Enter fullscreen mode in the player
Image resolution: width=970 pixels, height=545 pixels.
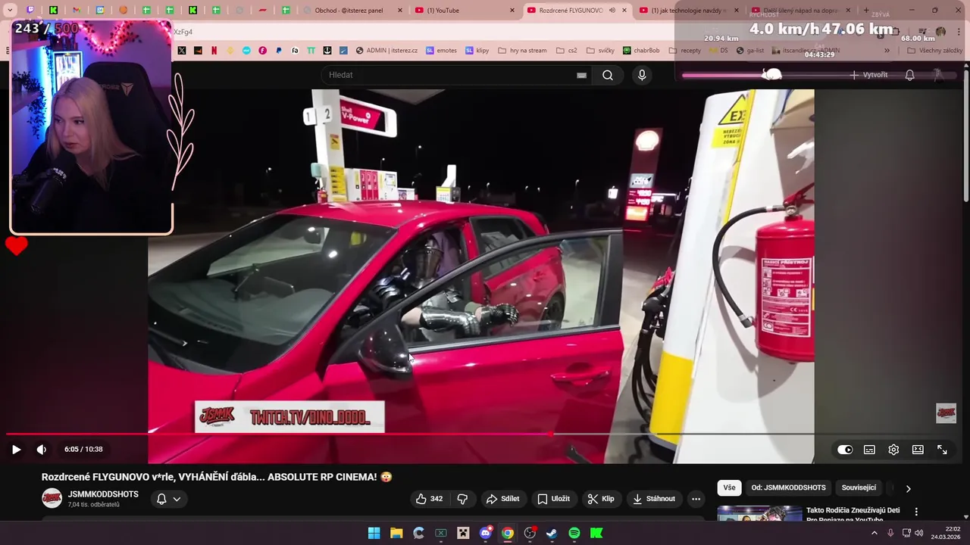point(942,450)
